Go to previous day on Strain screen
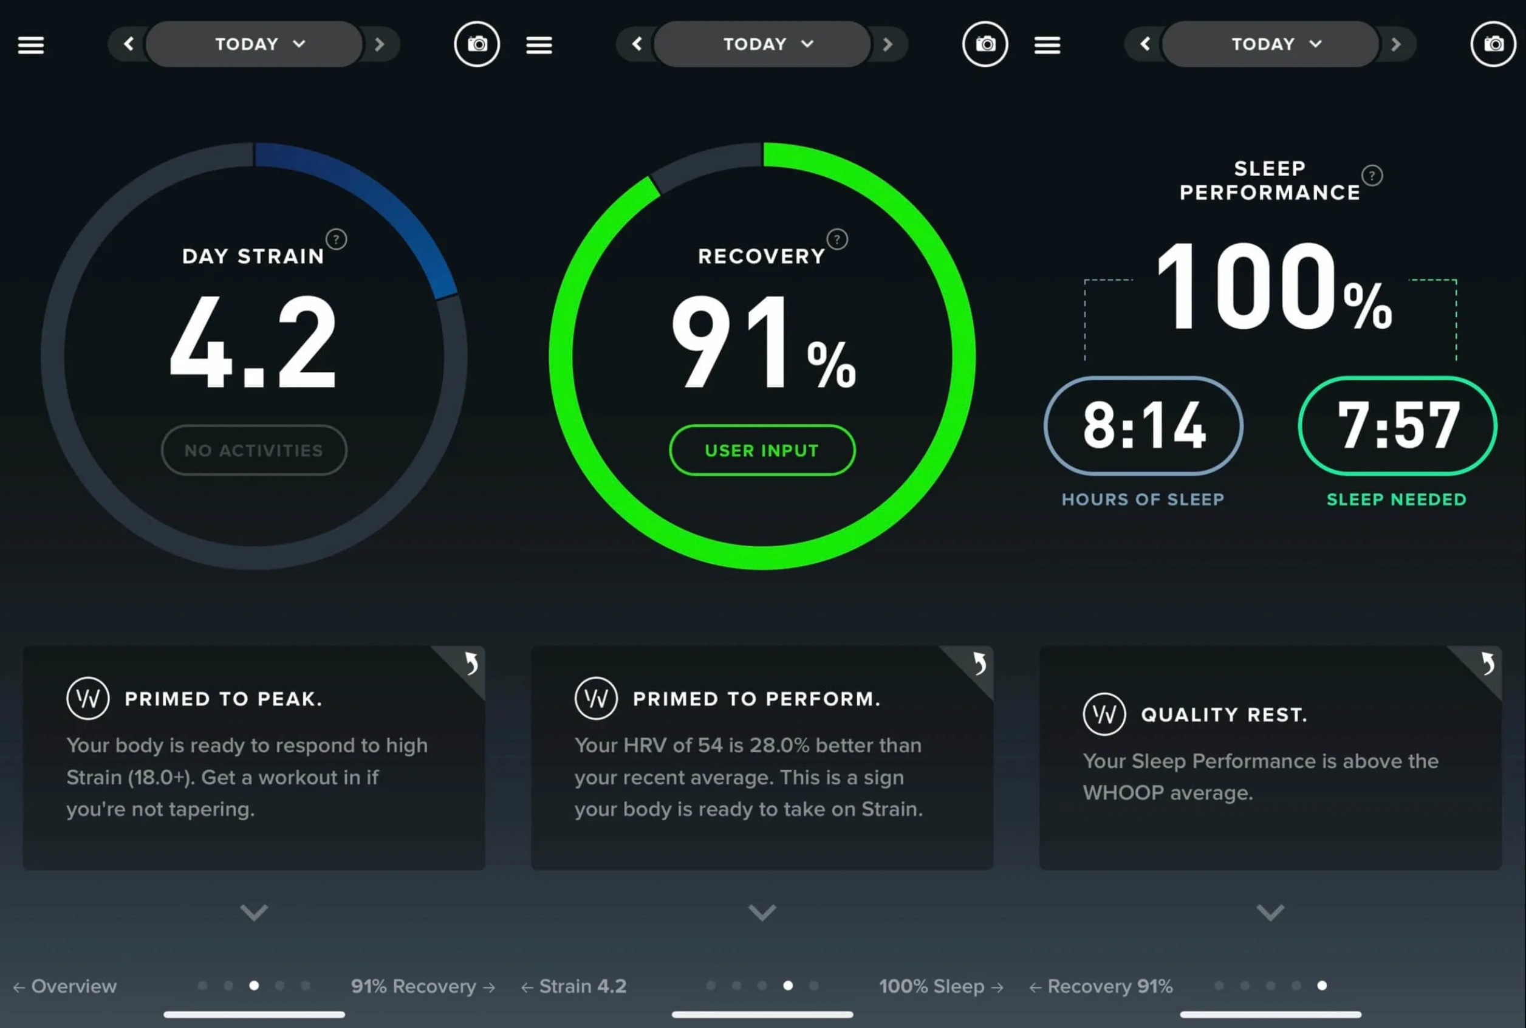 point(128,44)
